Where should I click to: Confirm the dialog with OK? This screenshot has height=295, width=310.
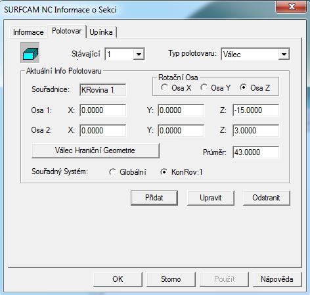pyautogui.click(x=118, y=279)
